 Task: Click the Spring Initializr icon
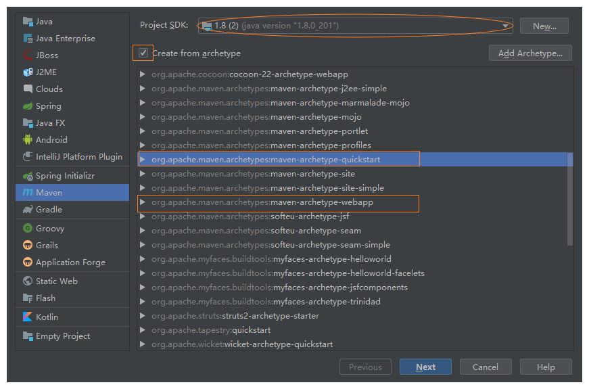pos(28,176)
